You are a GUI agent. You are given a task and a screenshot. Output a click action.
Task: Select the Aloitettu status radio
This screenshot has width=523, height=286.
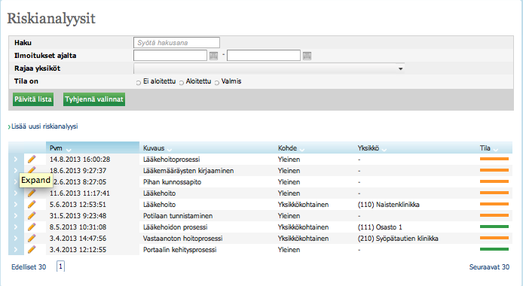(x=182, y=83)
